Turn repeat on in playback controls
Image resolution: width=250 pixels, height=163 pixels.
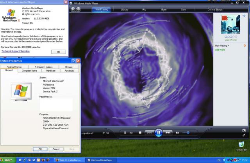pyautogui.click(x=131, y=133)
